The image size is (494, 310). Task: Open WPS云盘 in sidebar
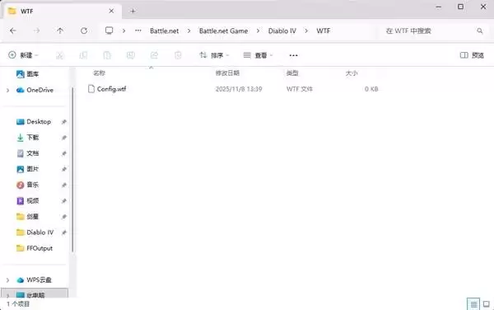pyautogui.click(x=34, y=279)
